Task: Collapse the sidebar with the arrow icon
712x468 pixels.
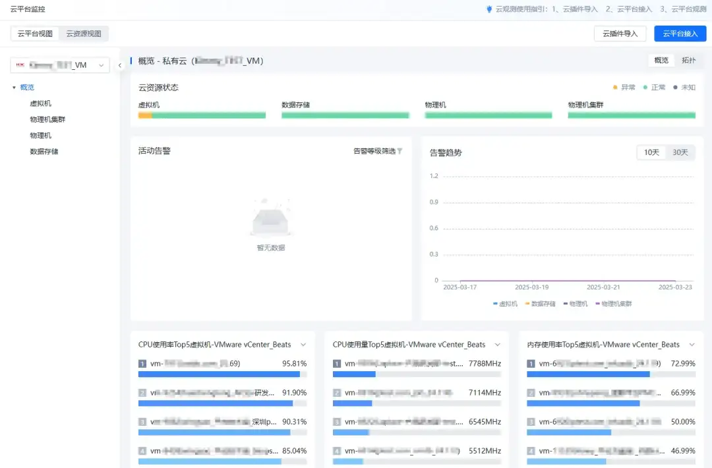Action: click(120, 65)
